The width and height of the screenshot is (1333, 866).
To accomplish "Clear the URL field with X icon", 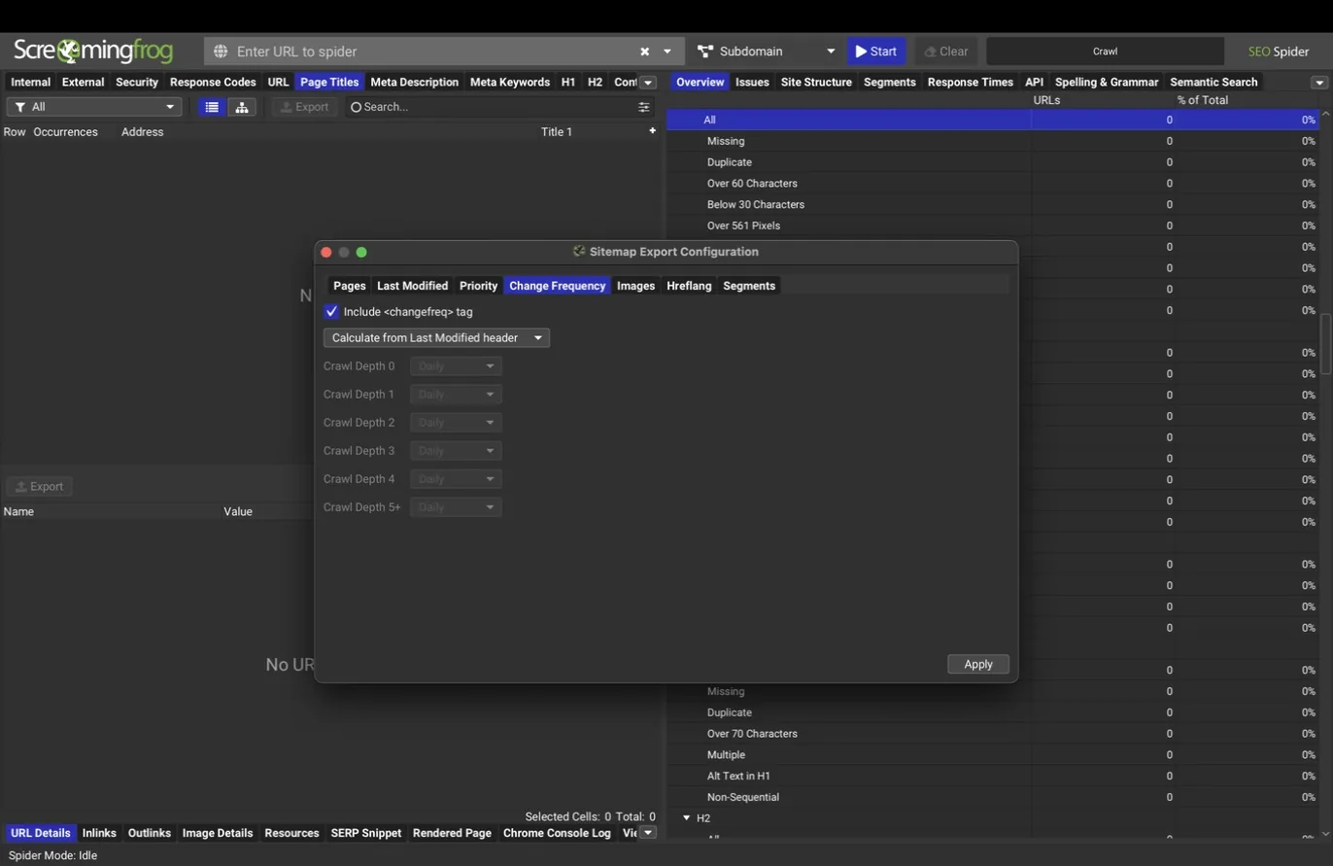I will [644, 52].
